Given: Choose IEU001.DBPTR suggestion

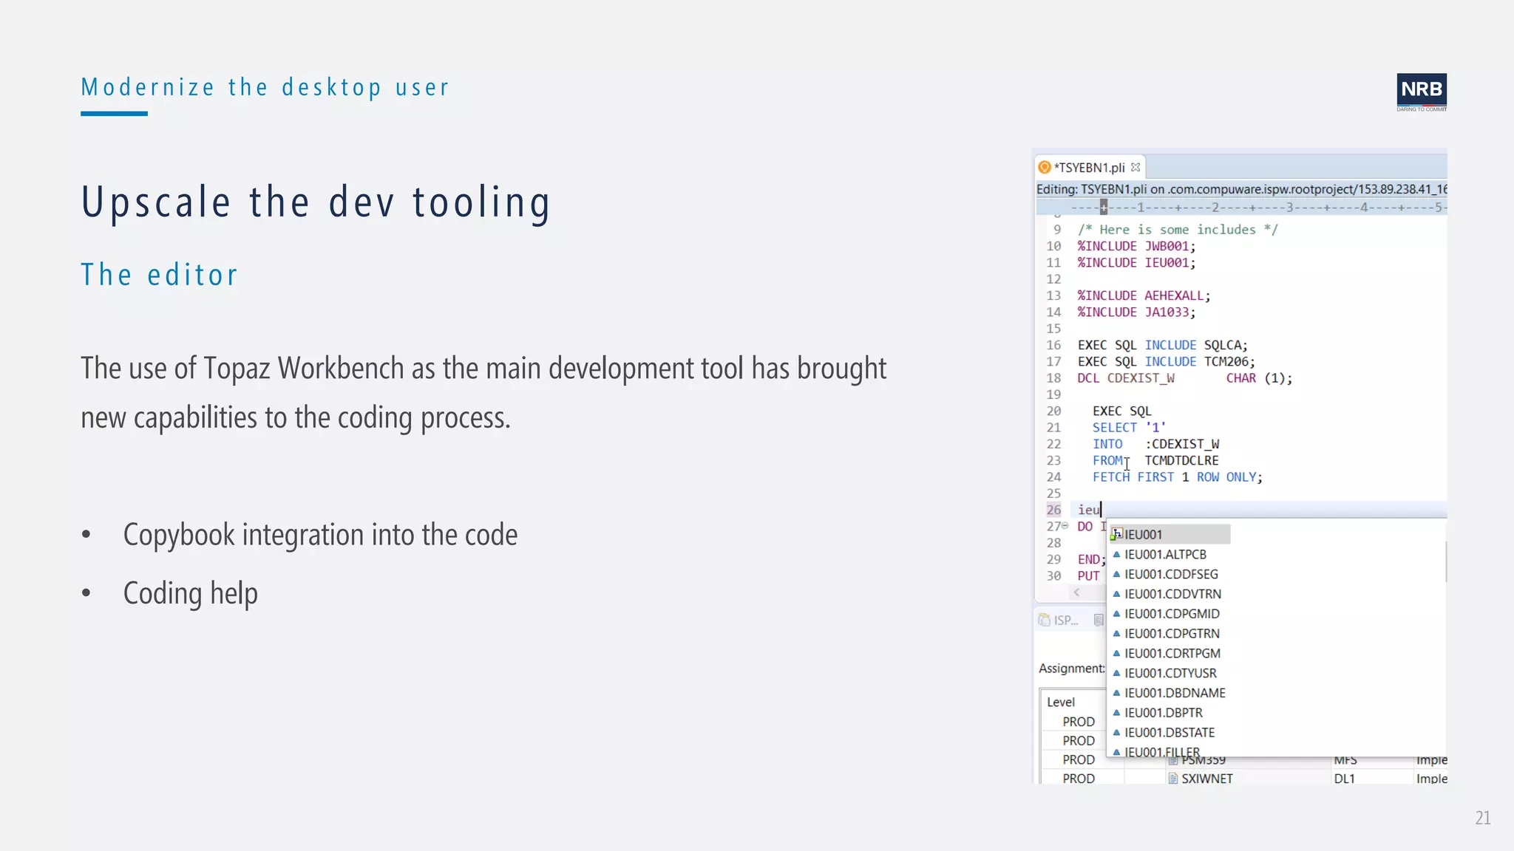Looking at the screenshot, I should 1158,713.
